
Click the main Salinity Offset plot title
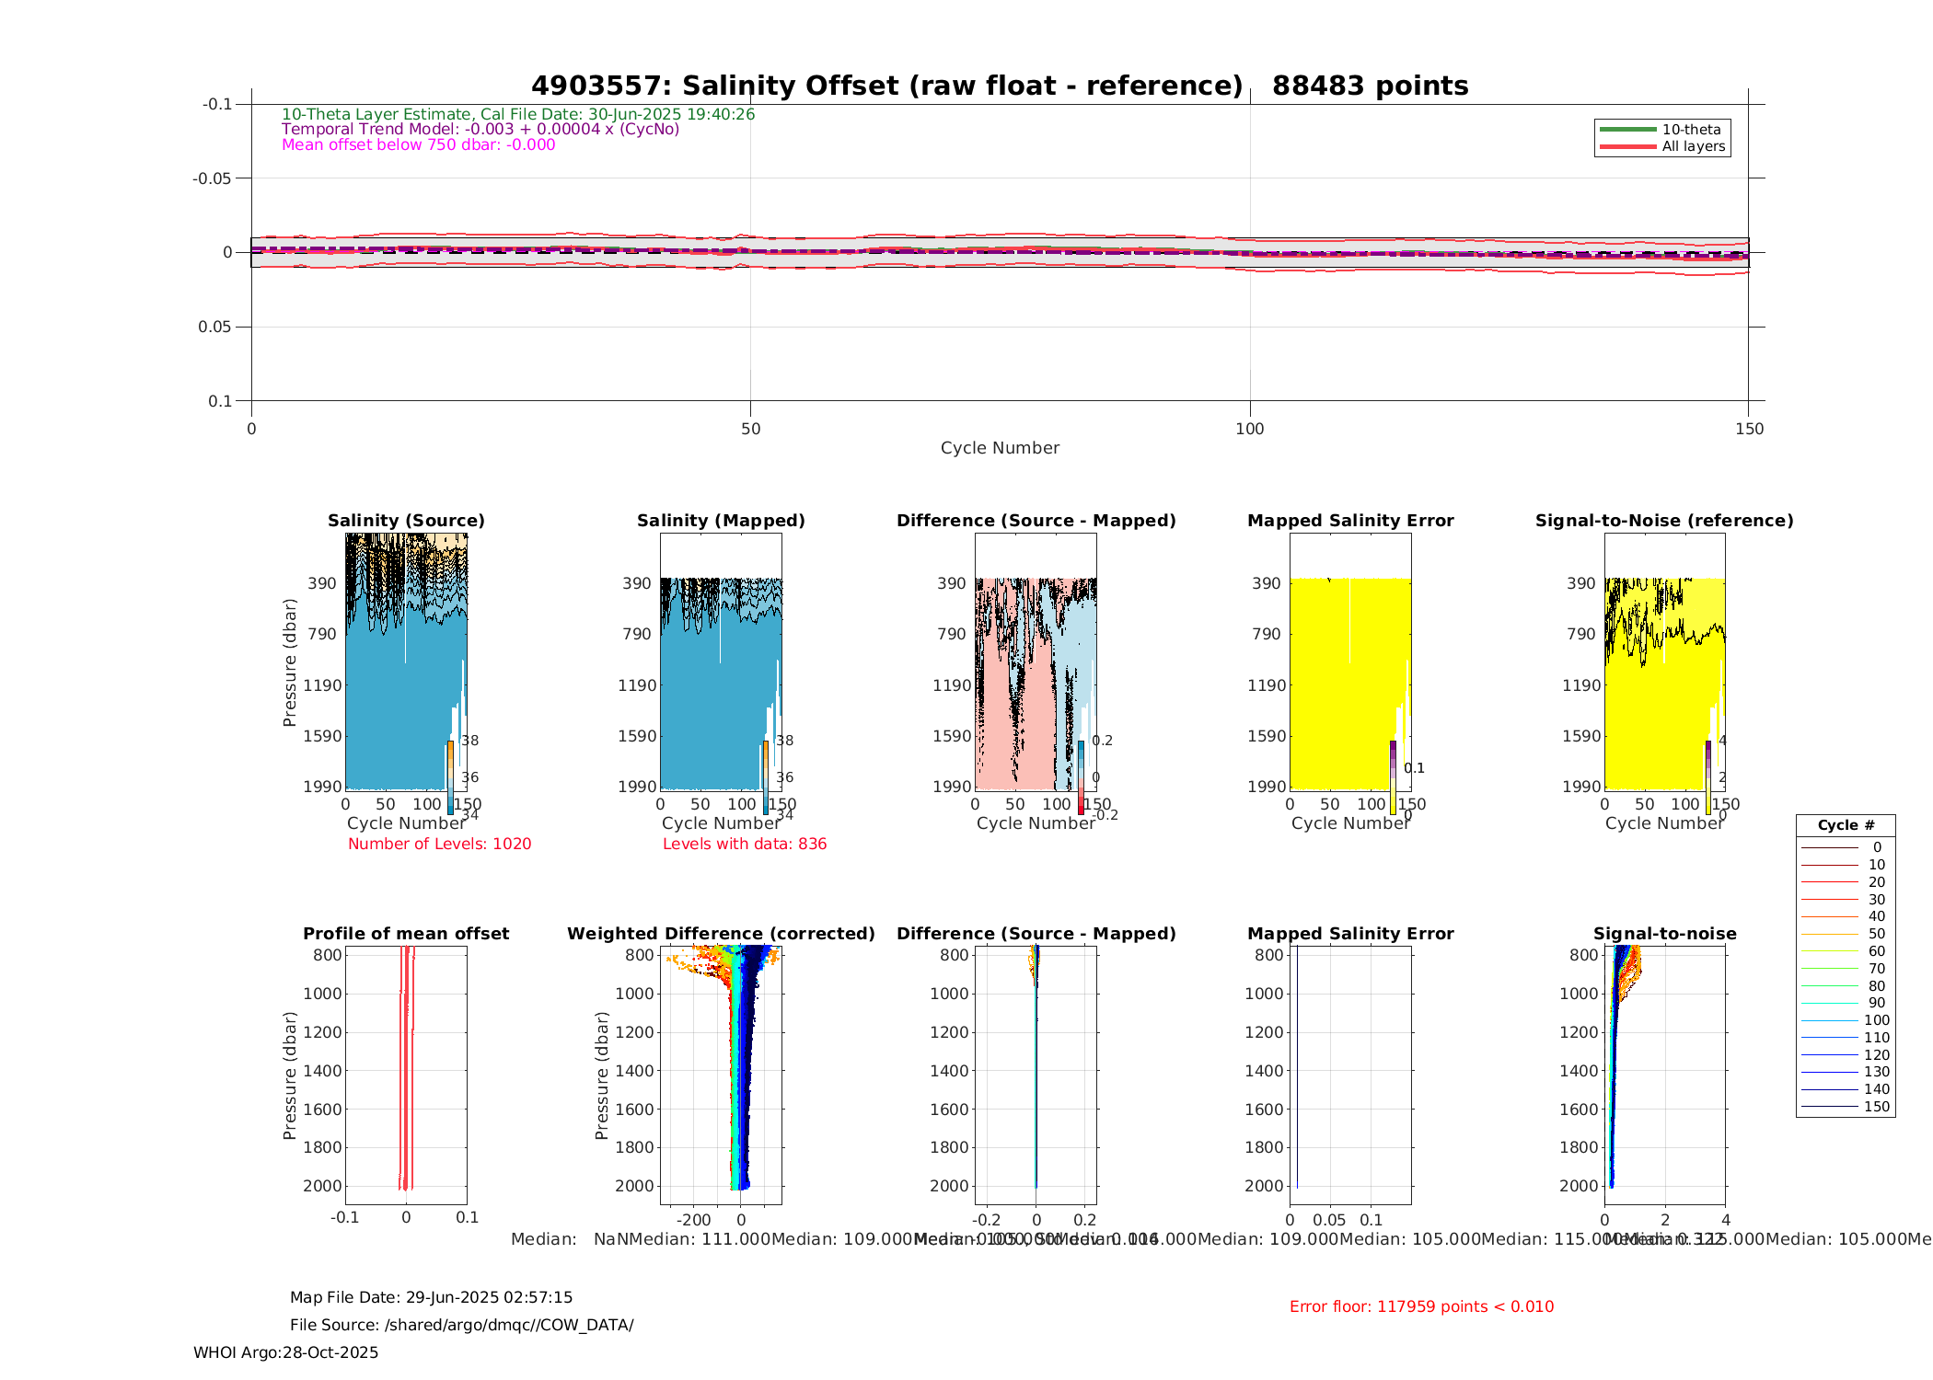1000,86
